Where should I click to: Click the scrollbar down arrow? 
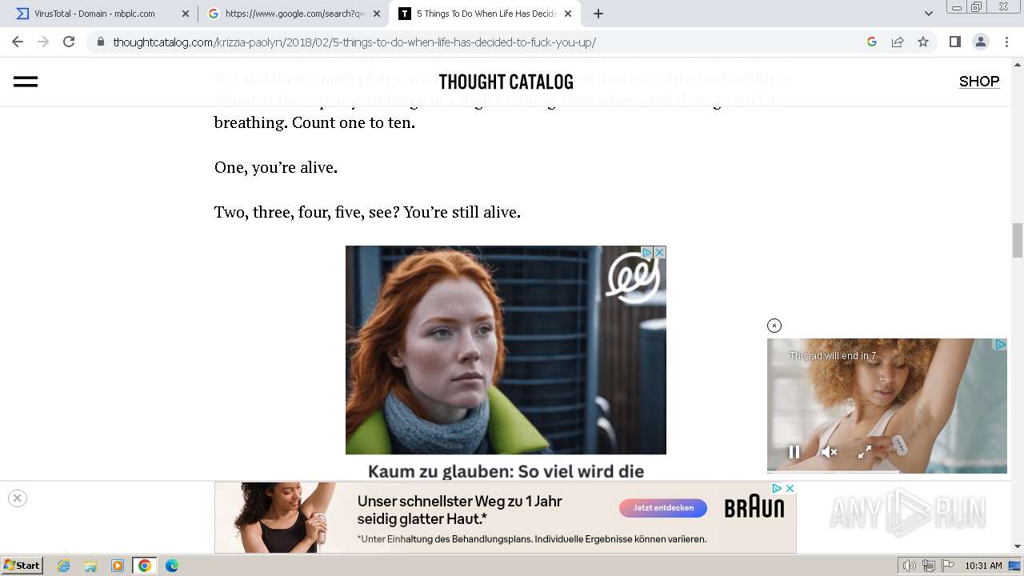coord(1018,546)
